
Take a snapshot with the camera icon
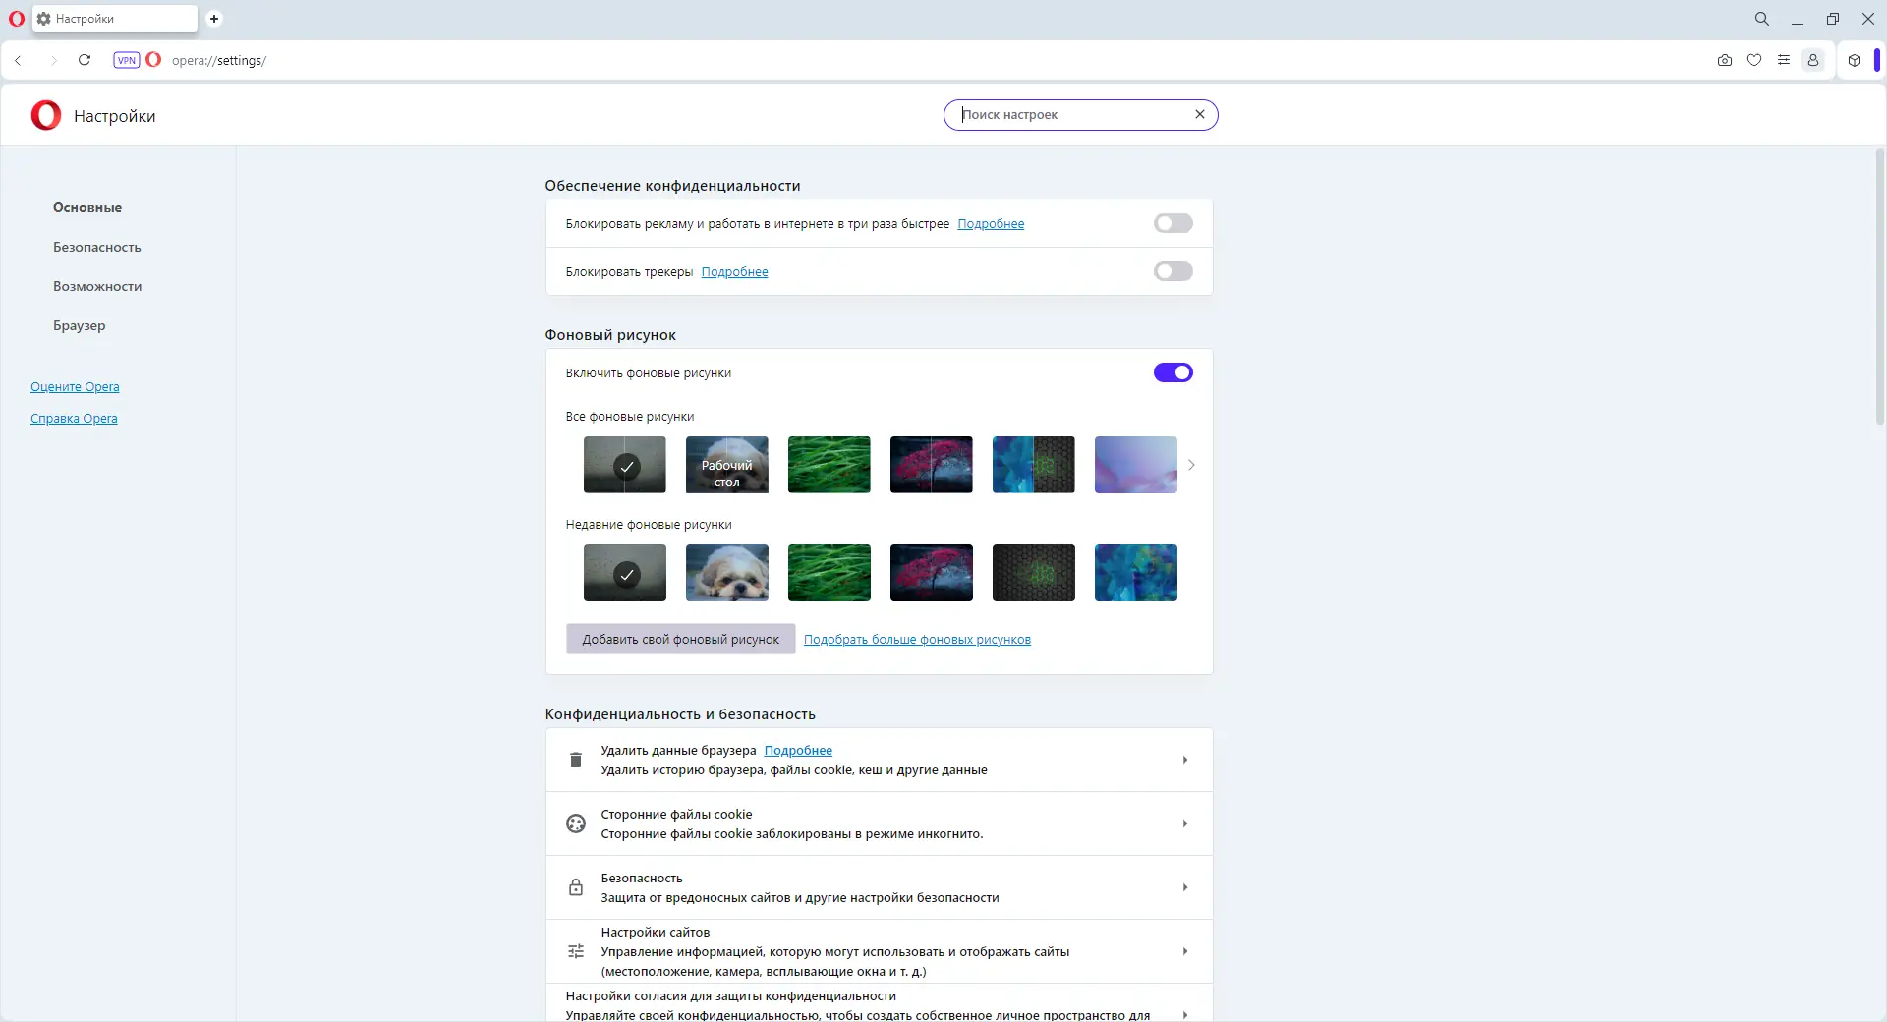[1725, 60]
